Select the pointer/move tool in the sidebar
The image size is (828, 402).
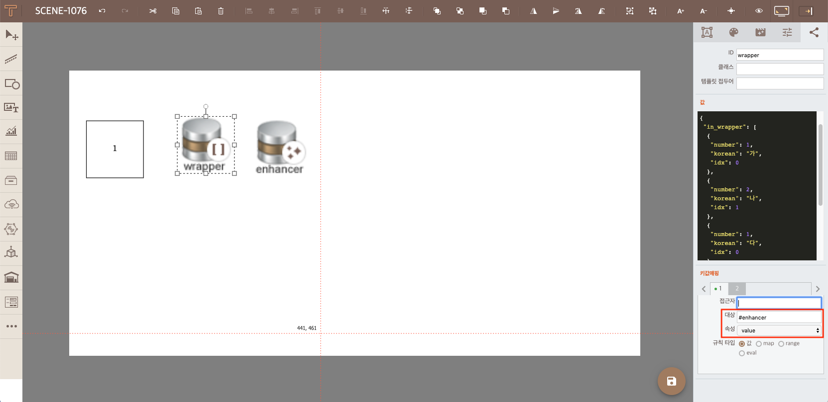tap(11, 35)
